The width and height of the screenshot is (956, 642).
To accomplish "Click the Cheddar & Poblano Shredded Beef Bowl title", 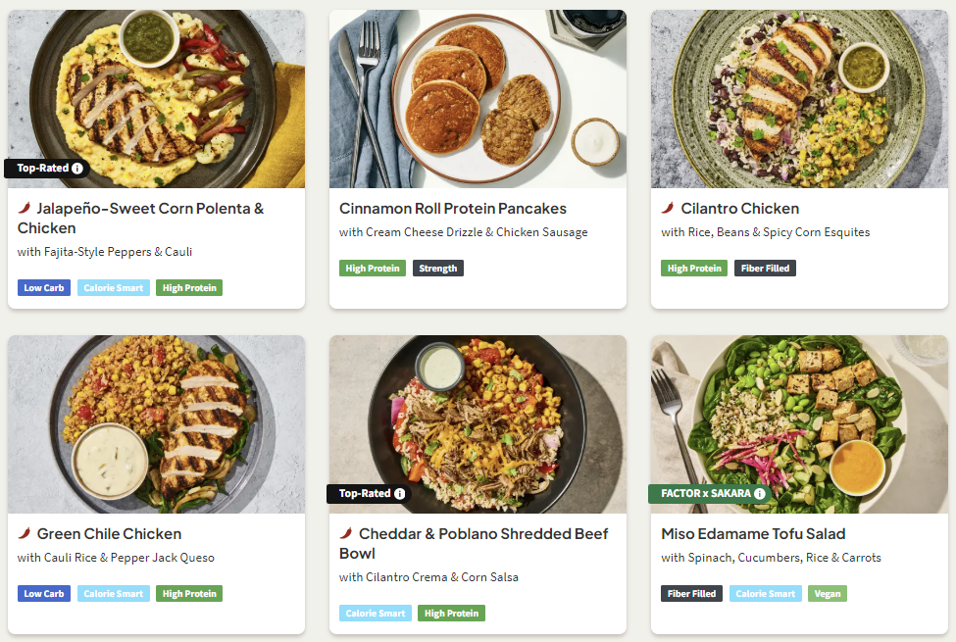I will (x=474, y=543).
